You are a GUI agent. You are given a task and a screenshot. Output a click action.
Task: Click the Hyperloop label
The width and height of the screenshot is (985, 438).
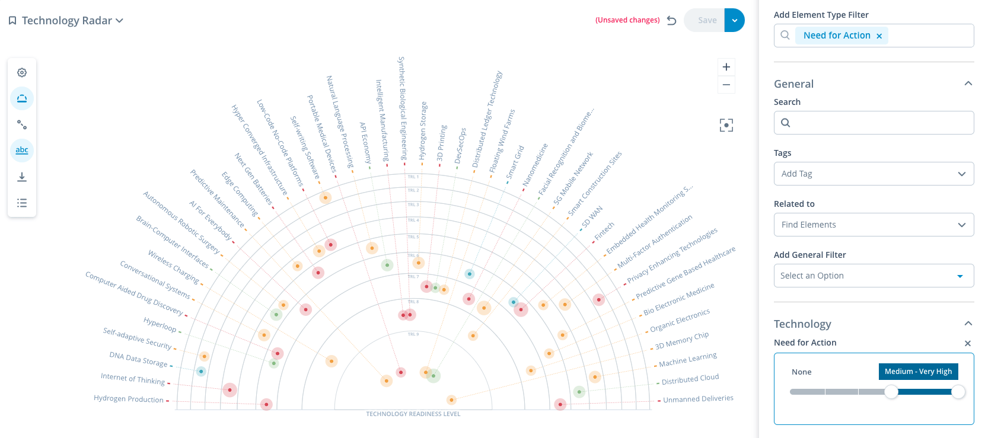pyautogui.click(x=160, y=324)
